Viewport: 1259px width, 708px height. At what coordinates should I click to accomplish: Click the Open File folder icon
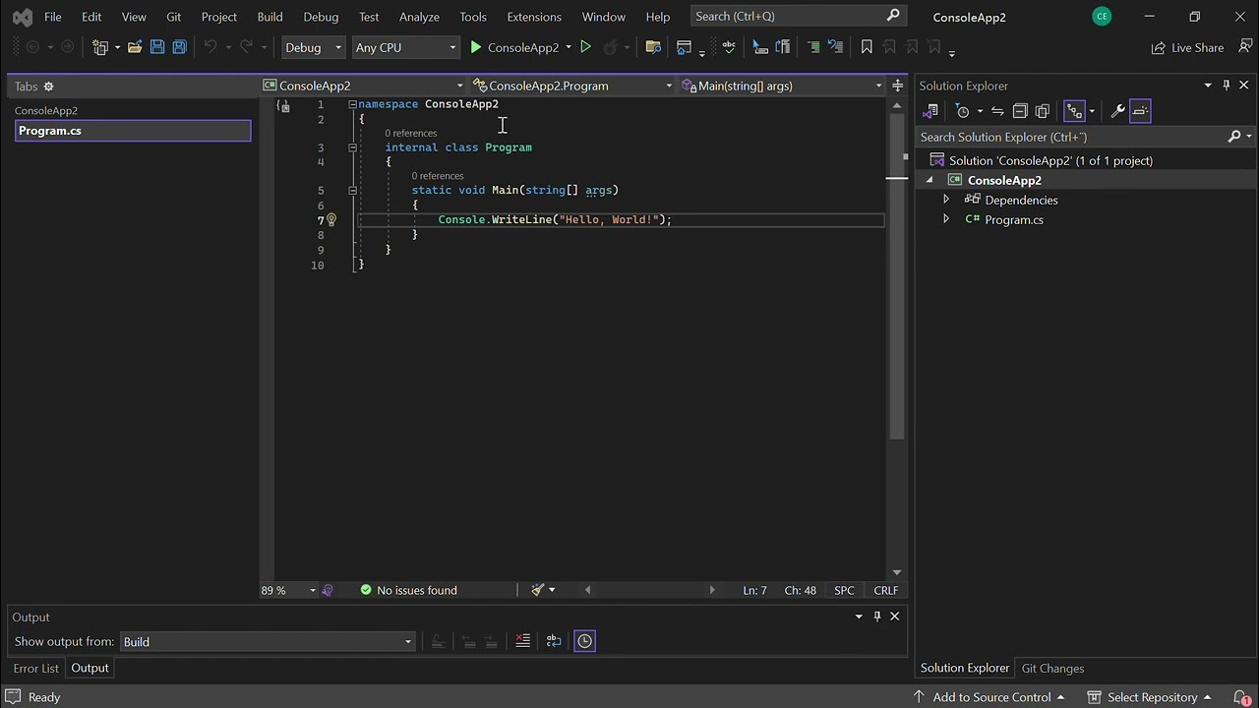tap(135, 47)
